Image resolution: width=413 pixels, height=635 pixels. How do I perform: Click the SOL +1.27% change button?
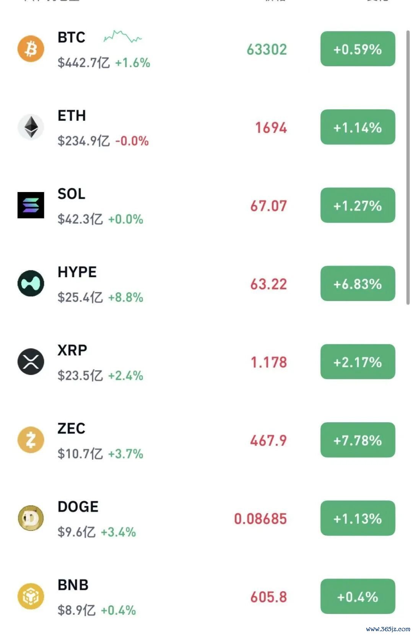coord(358,205)
